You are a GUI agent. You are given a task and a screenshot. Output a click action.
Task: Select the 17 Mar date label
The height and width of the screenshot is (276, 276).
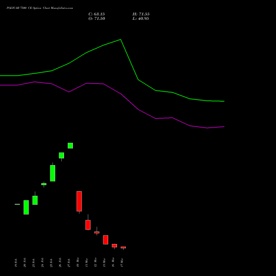[x=122, y=262]
